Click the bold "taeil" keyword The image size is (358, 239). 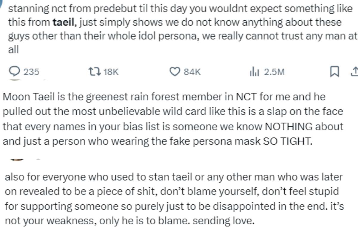tap(62, 22)
